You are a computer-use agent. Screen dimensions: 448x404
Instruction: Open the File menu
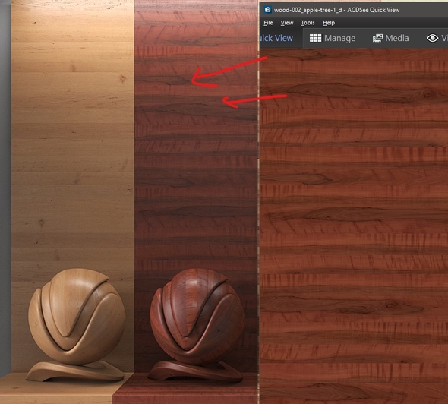pos(268,23)
